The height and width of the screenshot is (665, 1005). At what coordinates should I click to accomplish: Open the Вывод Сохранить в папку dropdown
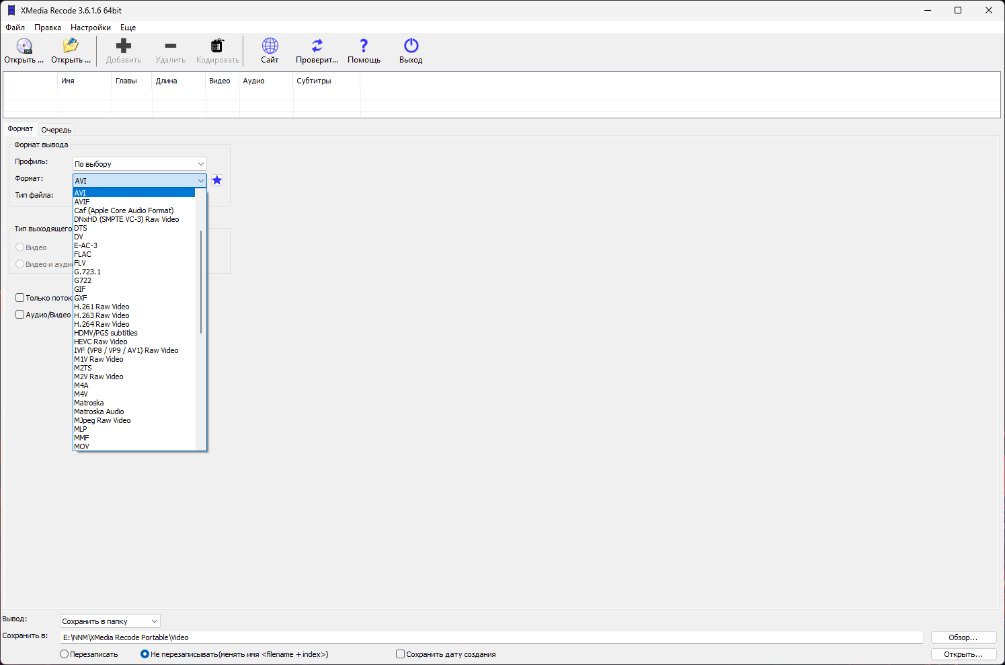coord(110,621)
